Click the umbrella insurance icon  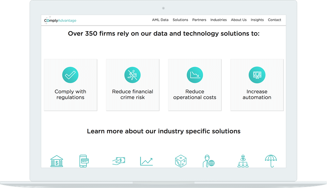tap(271, 161)
